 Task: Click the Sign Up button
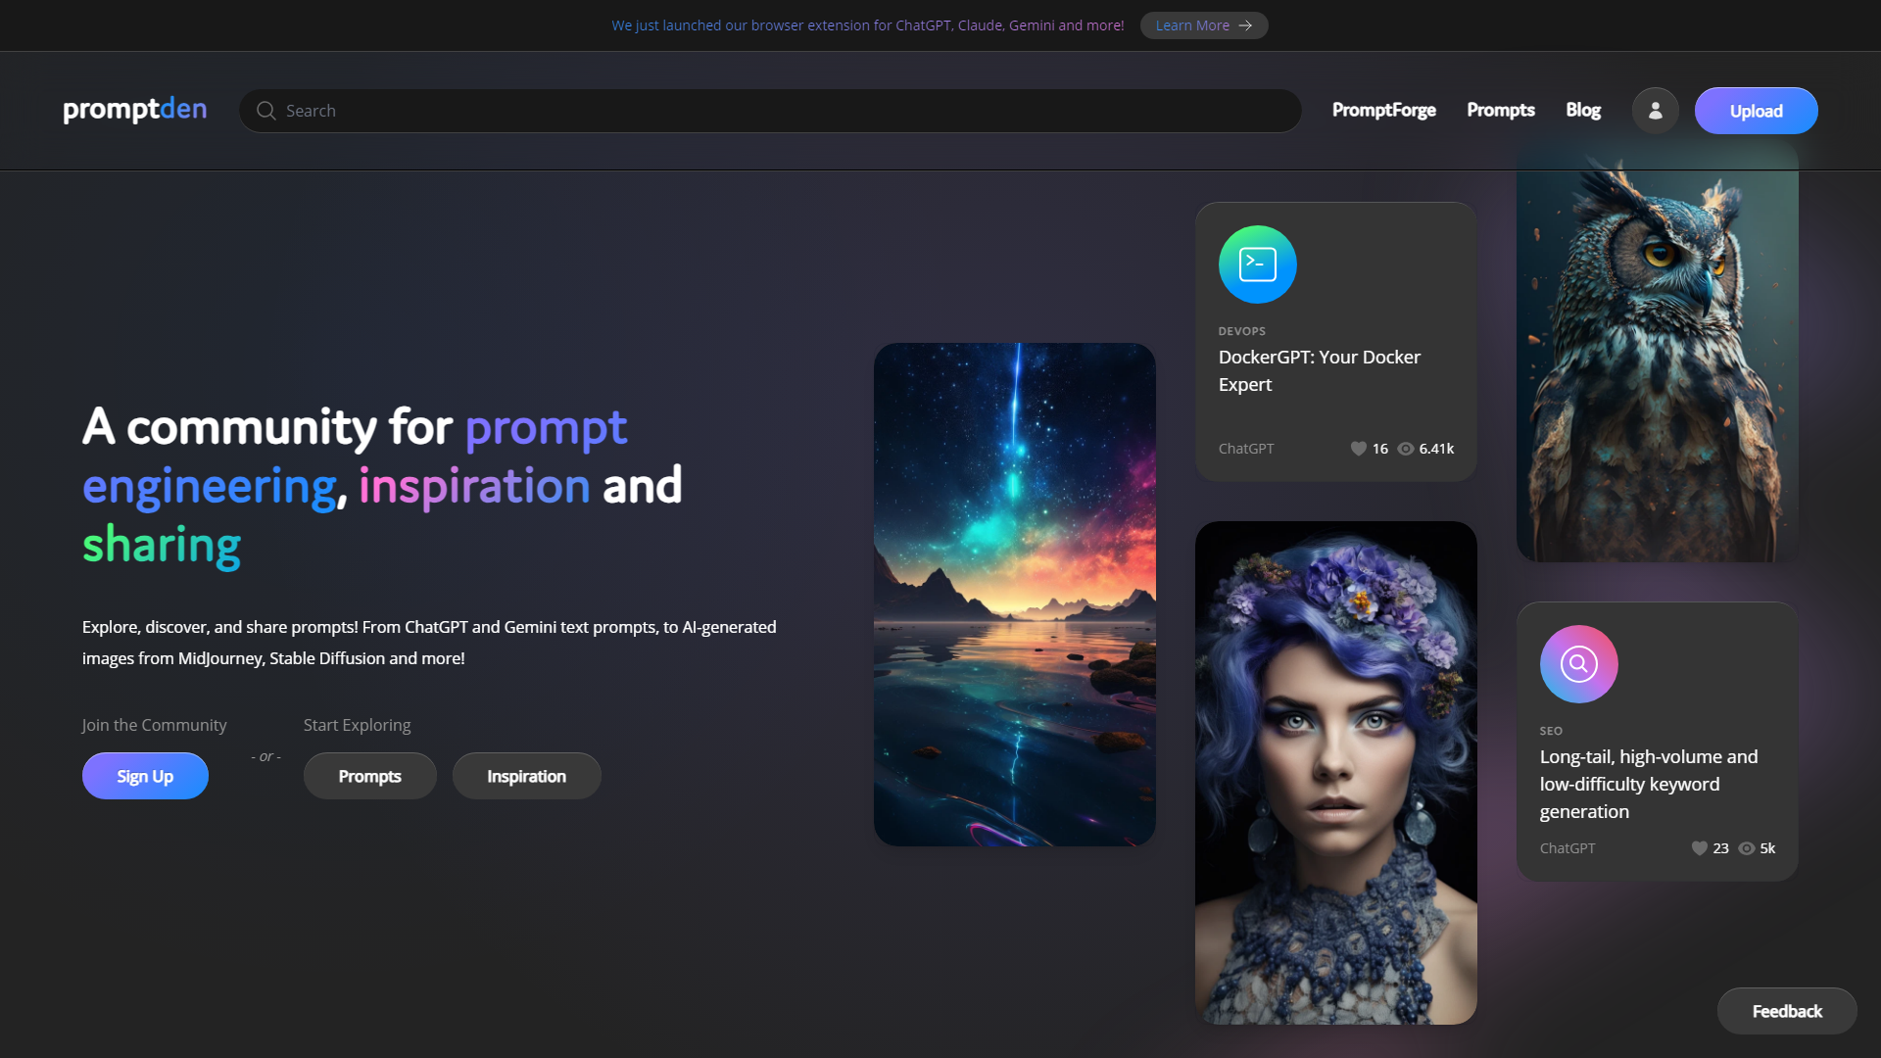[145, 776]
